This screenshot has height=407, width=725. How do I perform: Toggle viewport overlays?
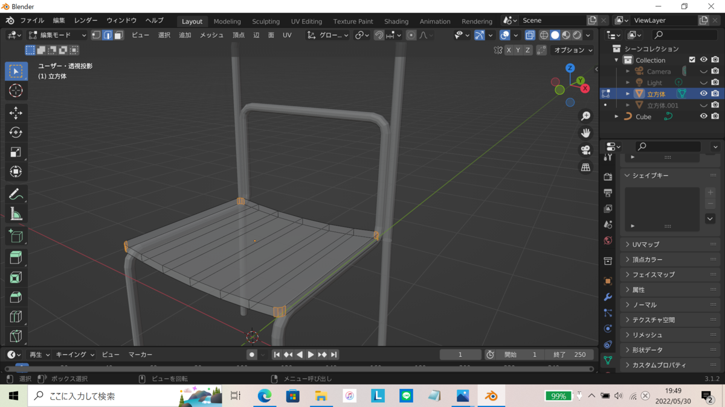point(505,35)
